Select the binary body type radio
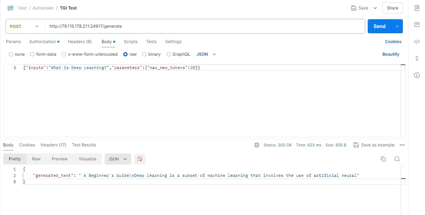 [144, 54]
